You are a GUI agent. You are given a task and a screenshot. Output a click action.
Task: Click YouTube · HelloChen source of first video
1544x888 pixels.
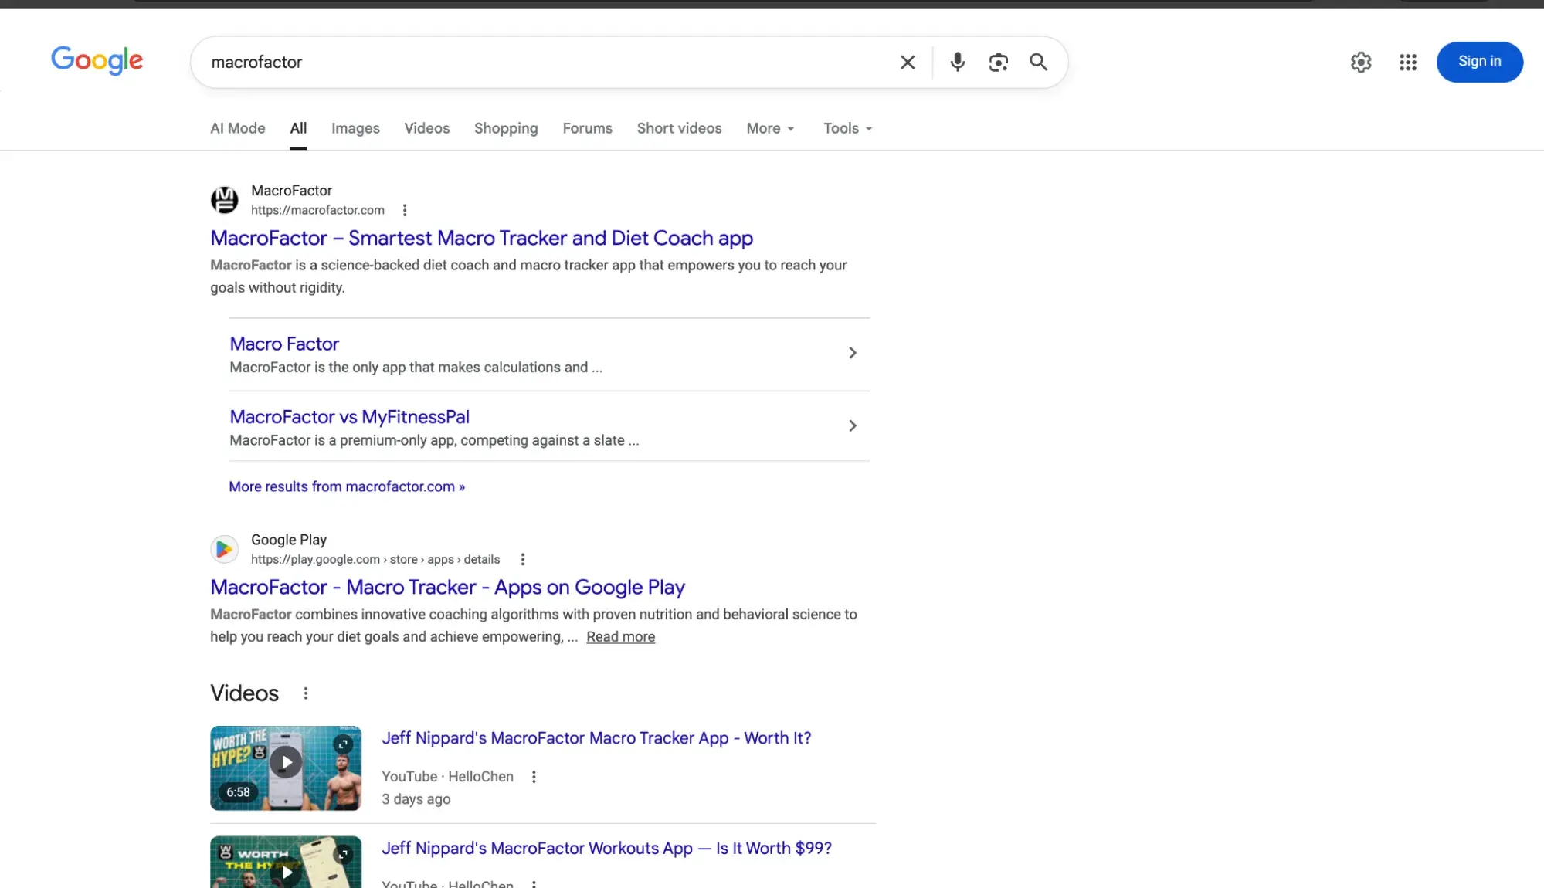[447, 777]
